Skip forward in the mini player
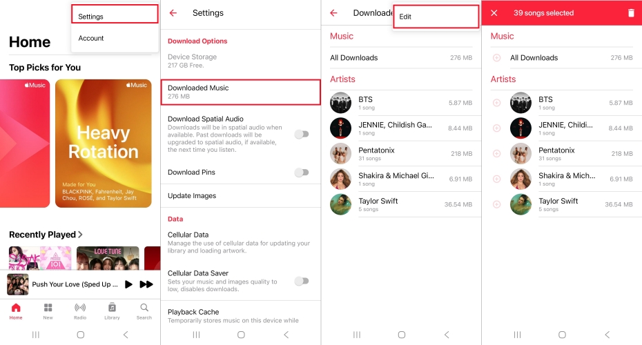 point(146,284)
